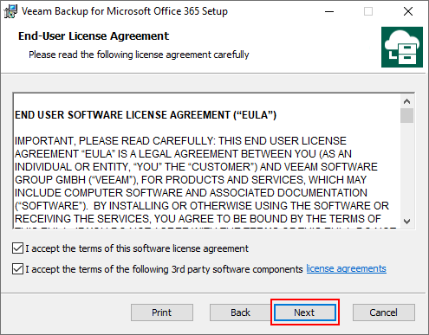Cancel the setup wizard
This screenshot has width=429, height=335.
pos(384,312)
